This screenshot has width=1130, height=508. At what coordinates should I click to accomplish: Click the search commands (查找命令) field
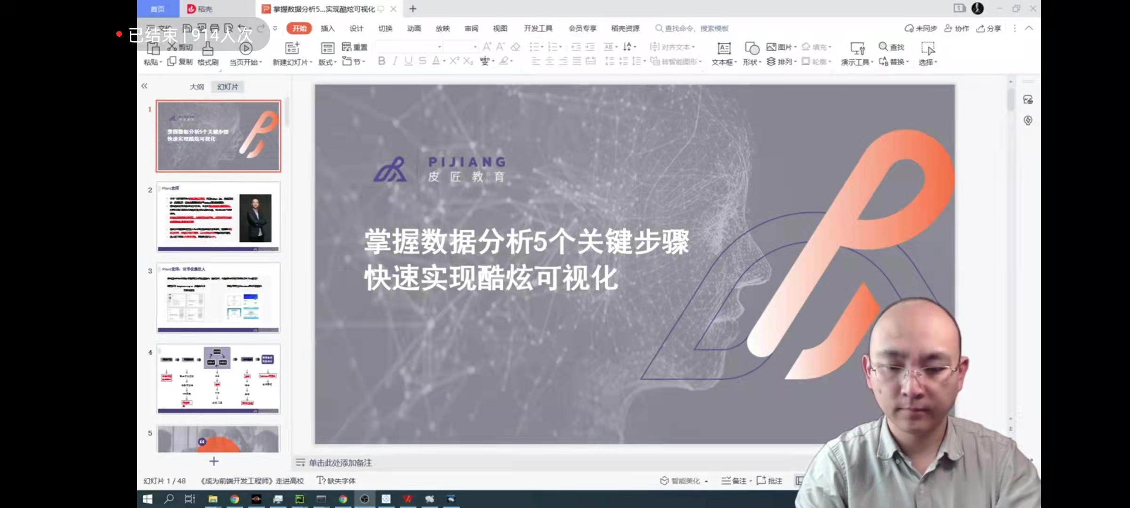[692, 28]
